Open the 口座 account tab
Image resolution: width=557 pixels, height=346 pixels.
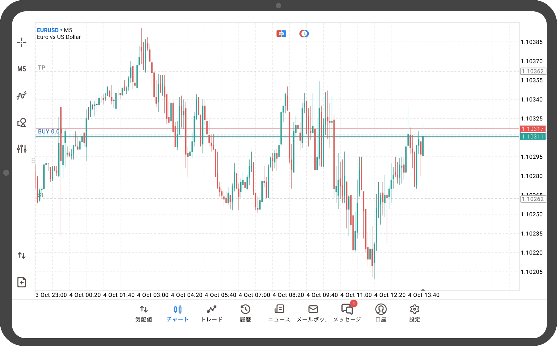click(x=381, y=313)
